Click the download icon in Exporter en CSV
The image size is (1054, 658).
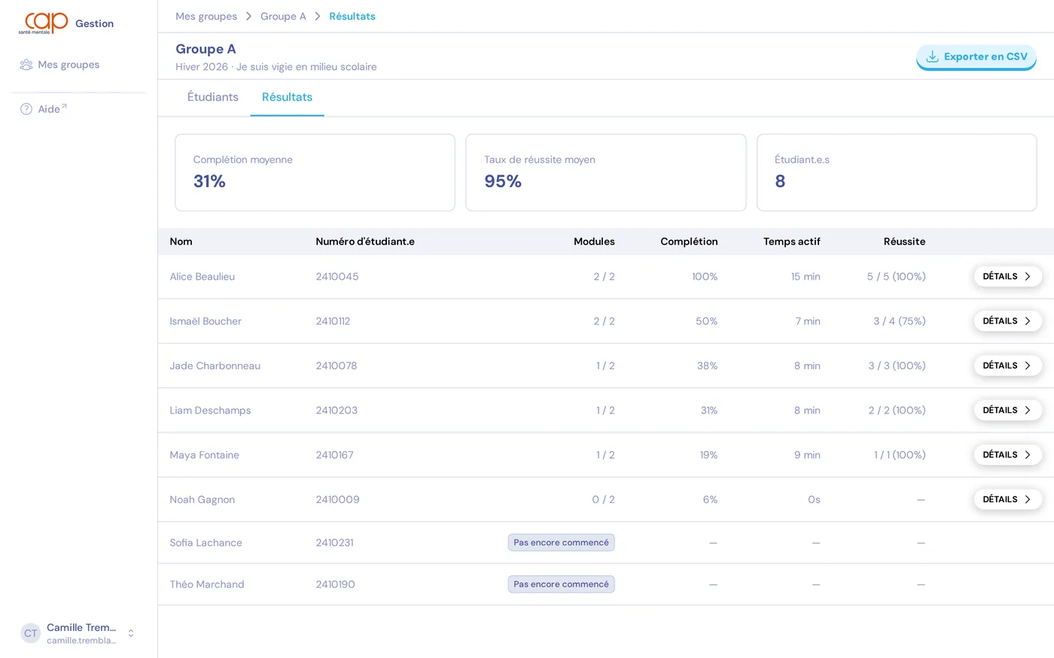tap(932, 56)
